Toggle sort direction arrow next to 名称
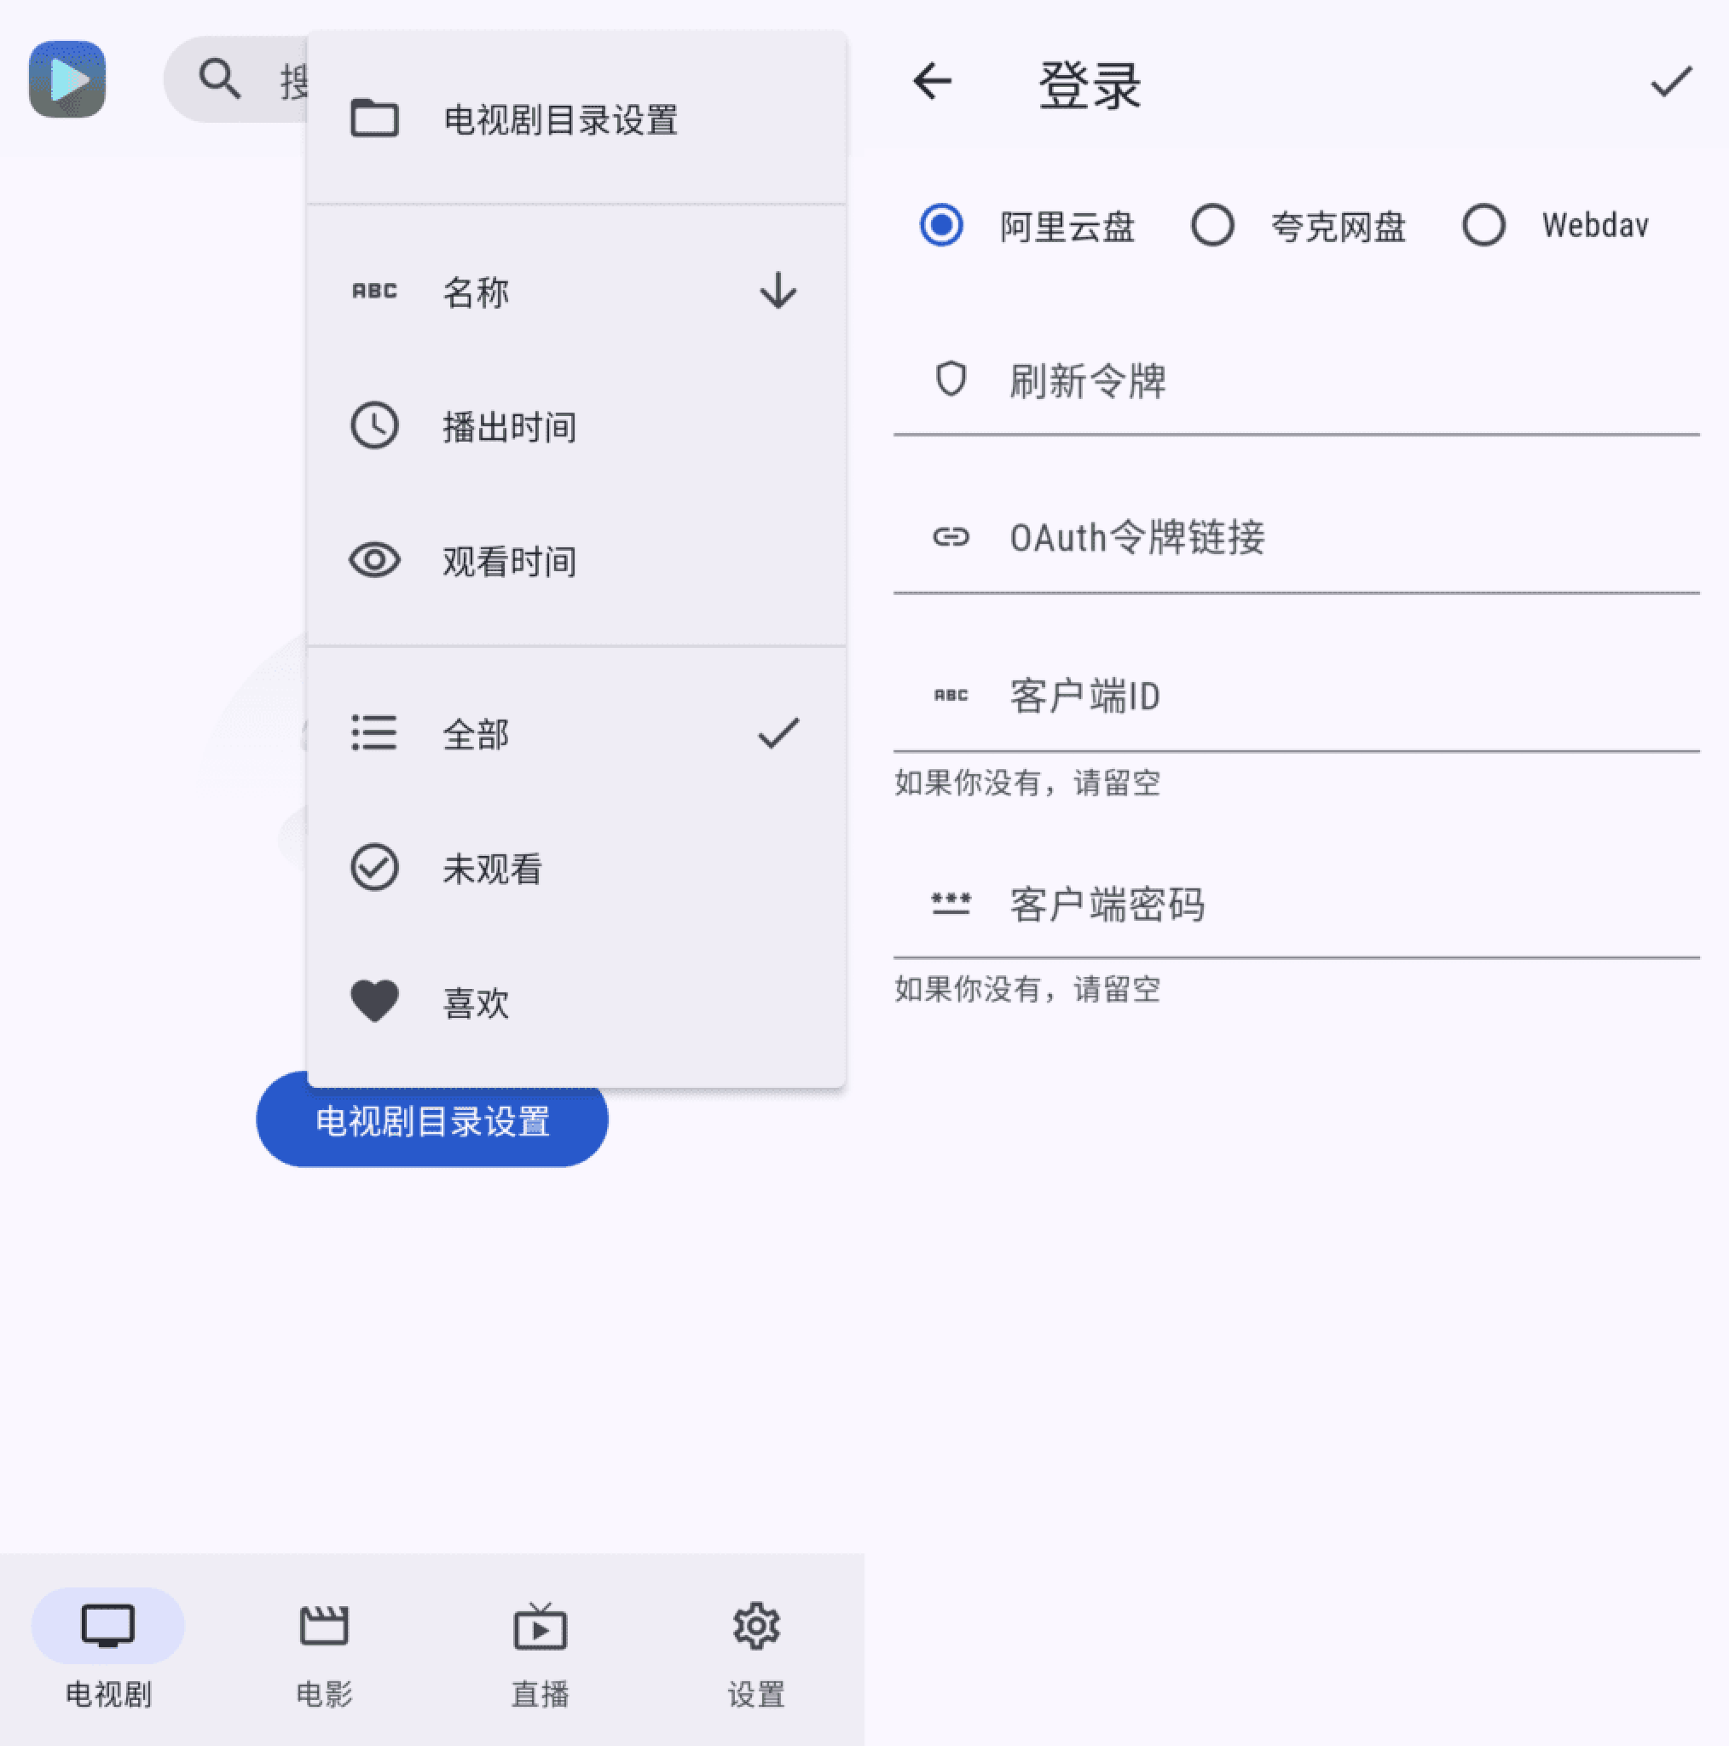This screenshot has height=1746, width=1729. click(778, 291)
